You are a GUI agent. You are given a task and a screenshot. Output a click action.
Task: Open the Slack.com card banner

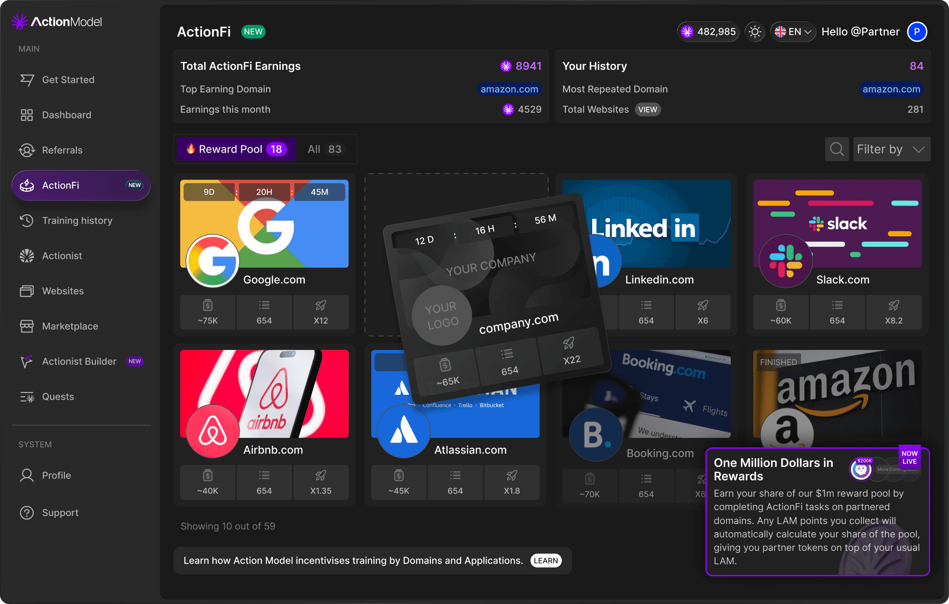pyautogui.click(x=837, y=224)
